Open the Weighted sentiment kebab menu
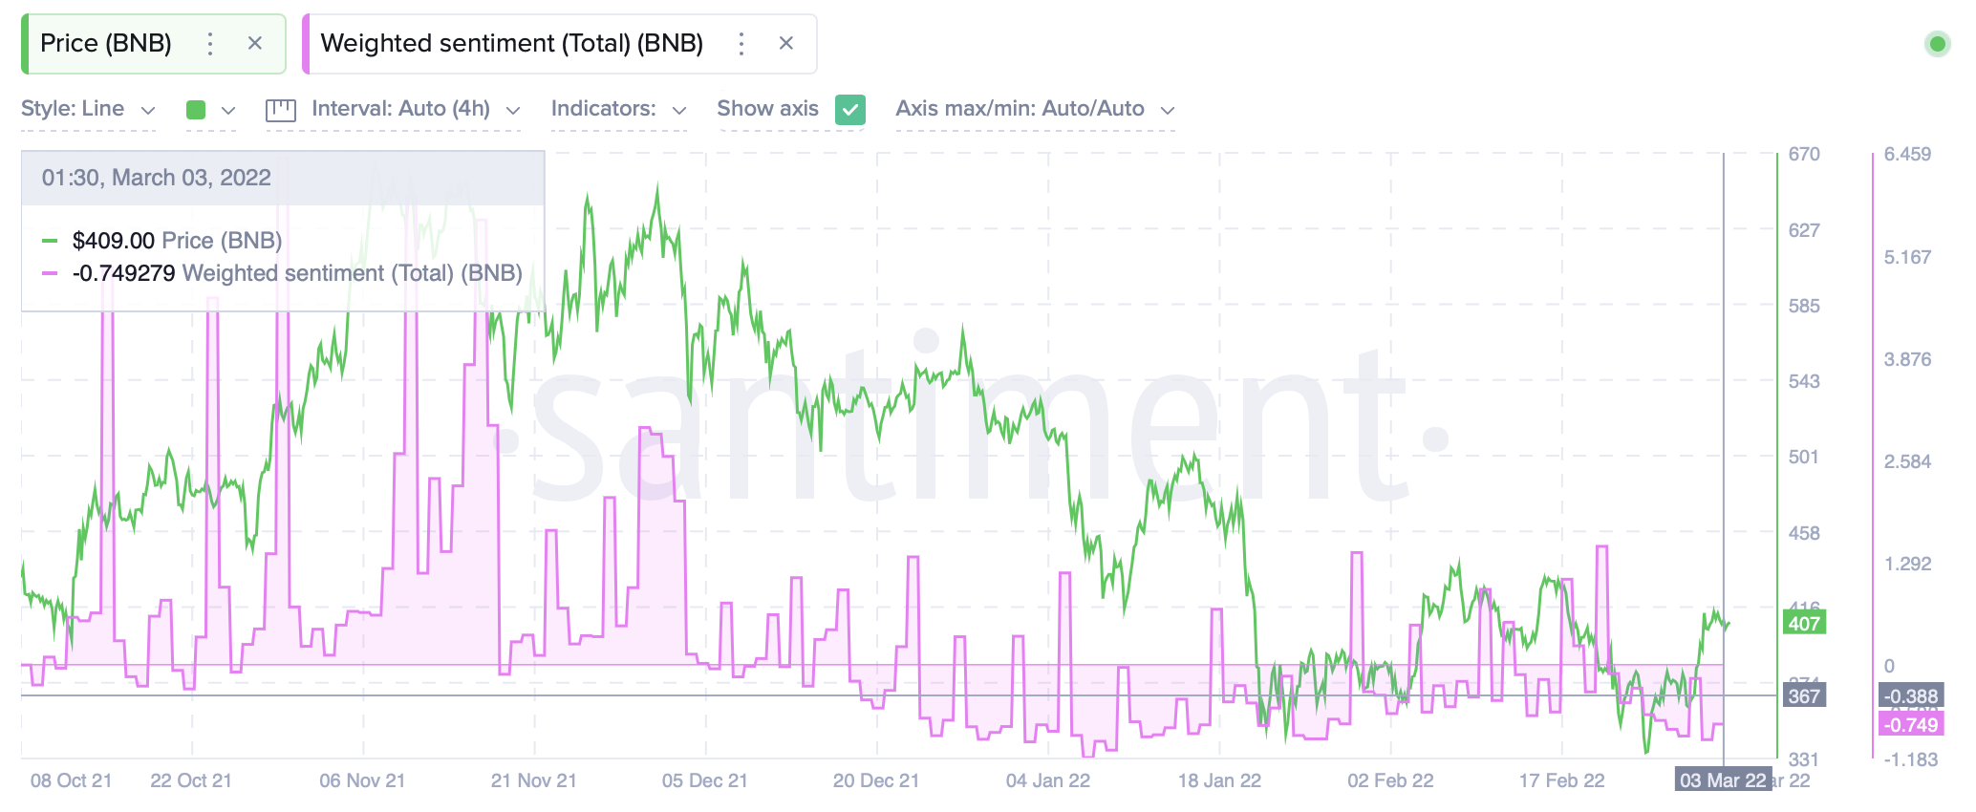The width and height of the screenshot is (1976, 812). tap(741, 43)
